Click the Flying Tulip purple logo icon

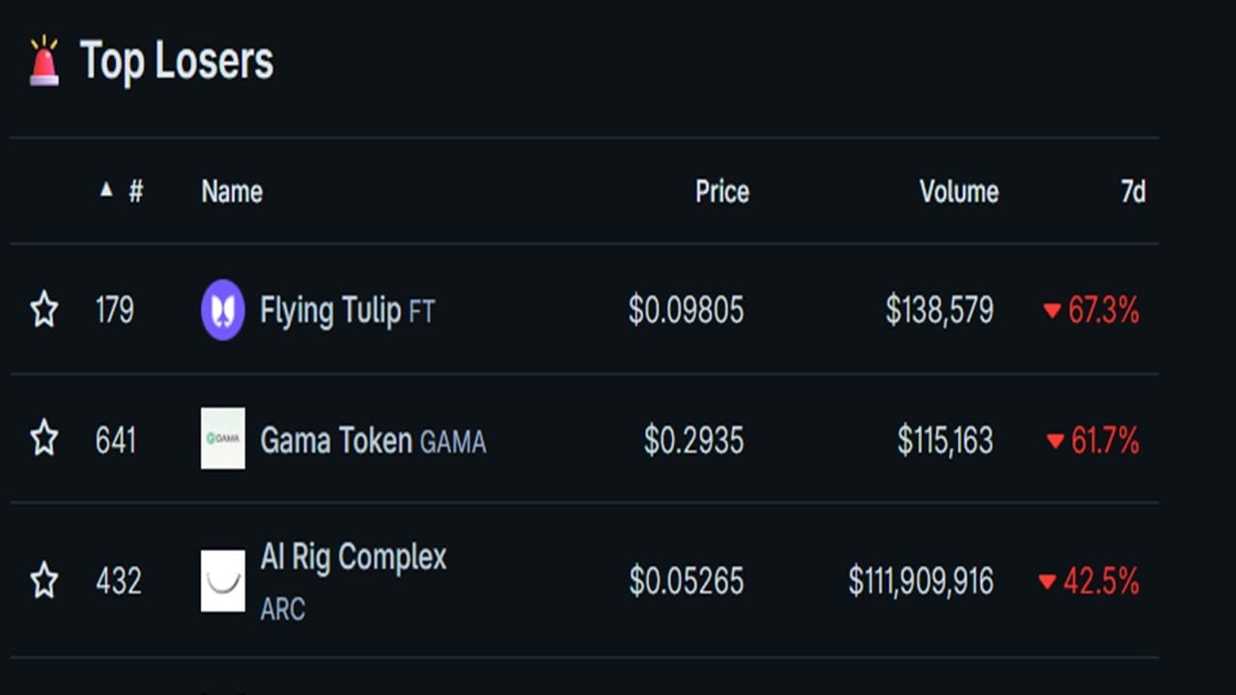[x=223, y=310]
